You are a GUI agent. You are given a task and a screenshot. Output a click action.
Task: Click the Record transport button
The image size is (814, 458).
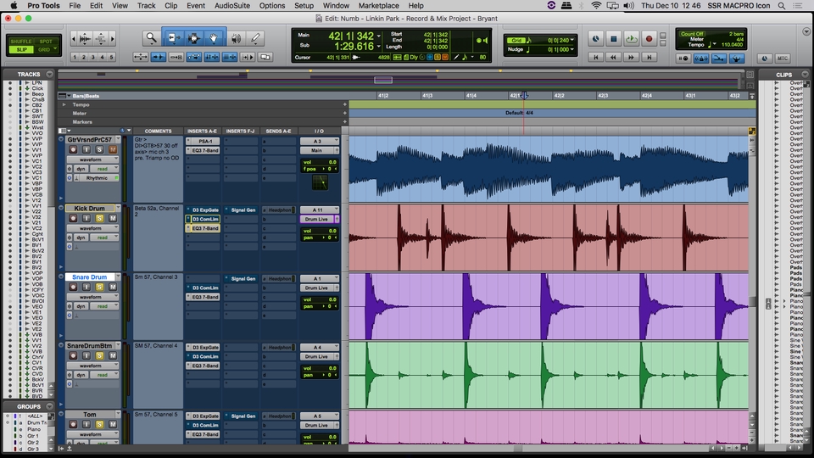click(x=649, y=38)
